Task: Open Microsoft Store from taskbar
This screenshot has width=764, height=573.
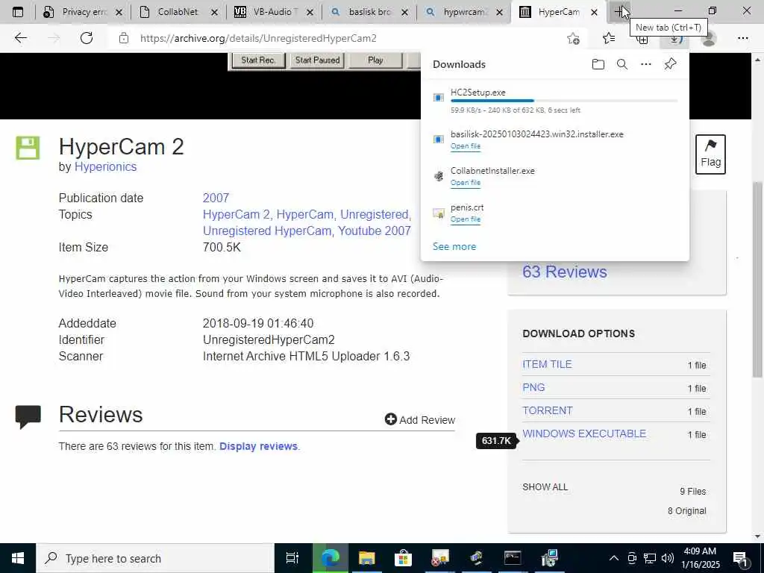Action: tap(403, 558)
